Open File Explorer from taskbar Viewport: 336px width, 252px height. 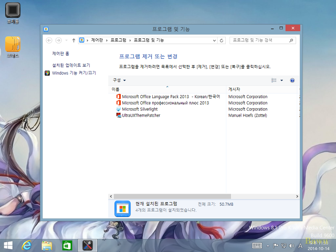coord(47,246)
